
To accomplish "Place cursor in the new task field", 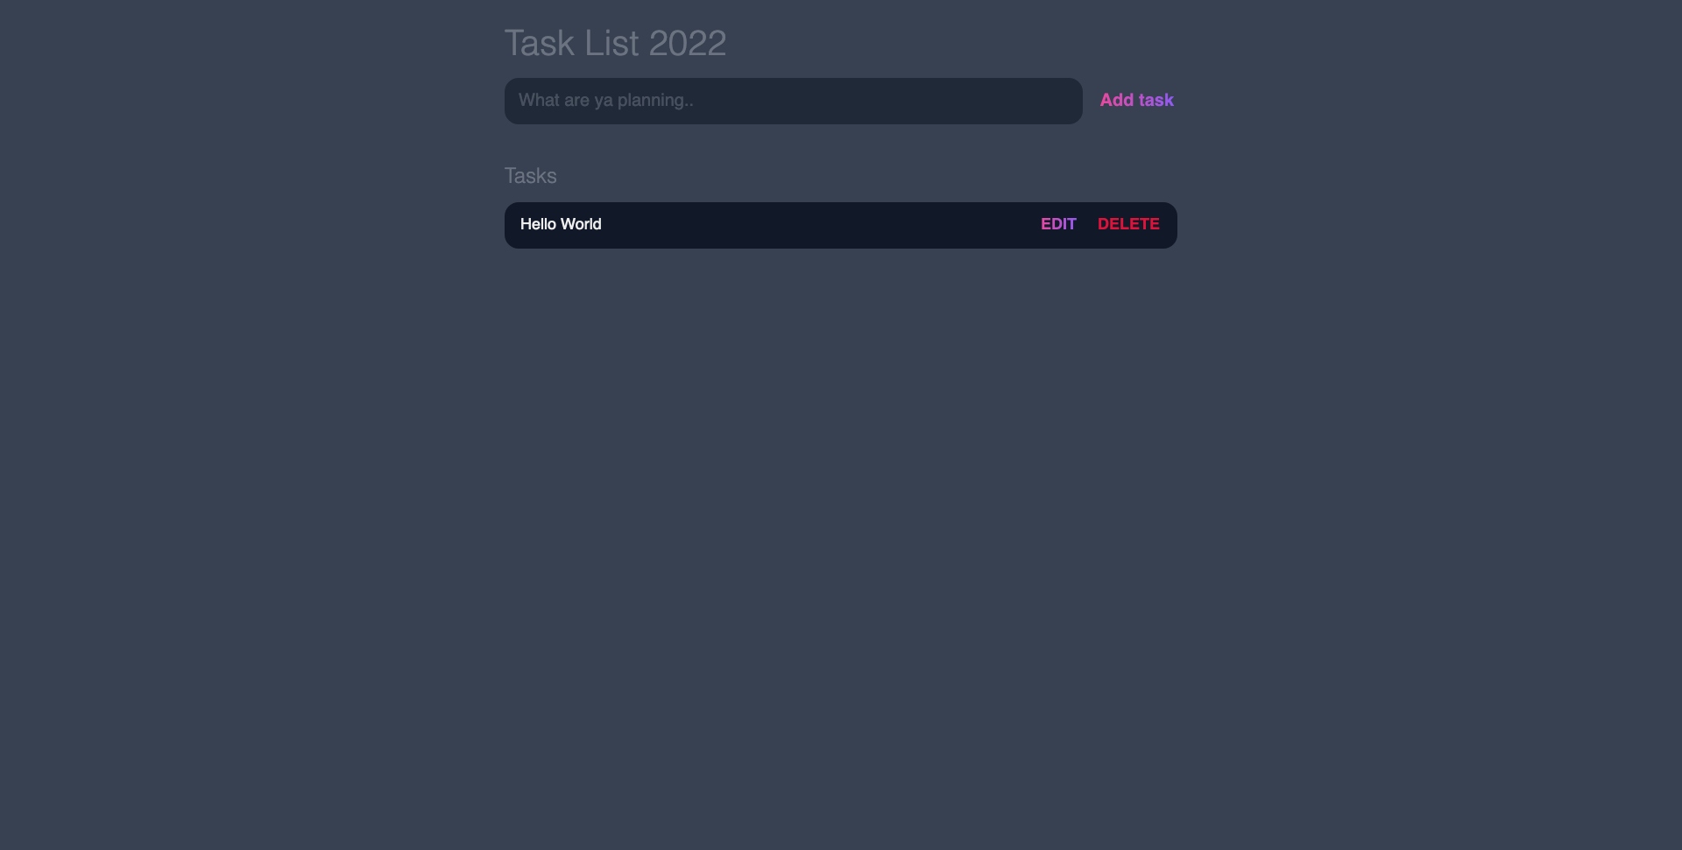I will (x=793, y=101).
